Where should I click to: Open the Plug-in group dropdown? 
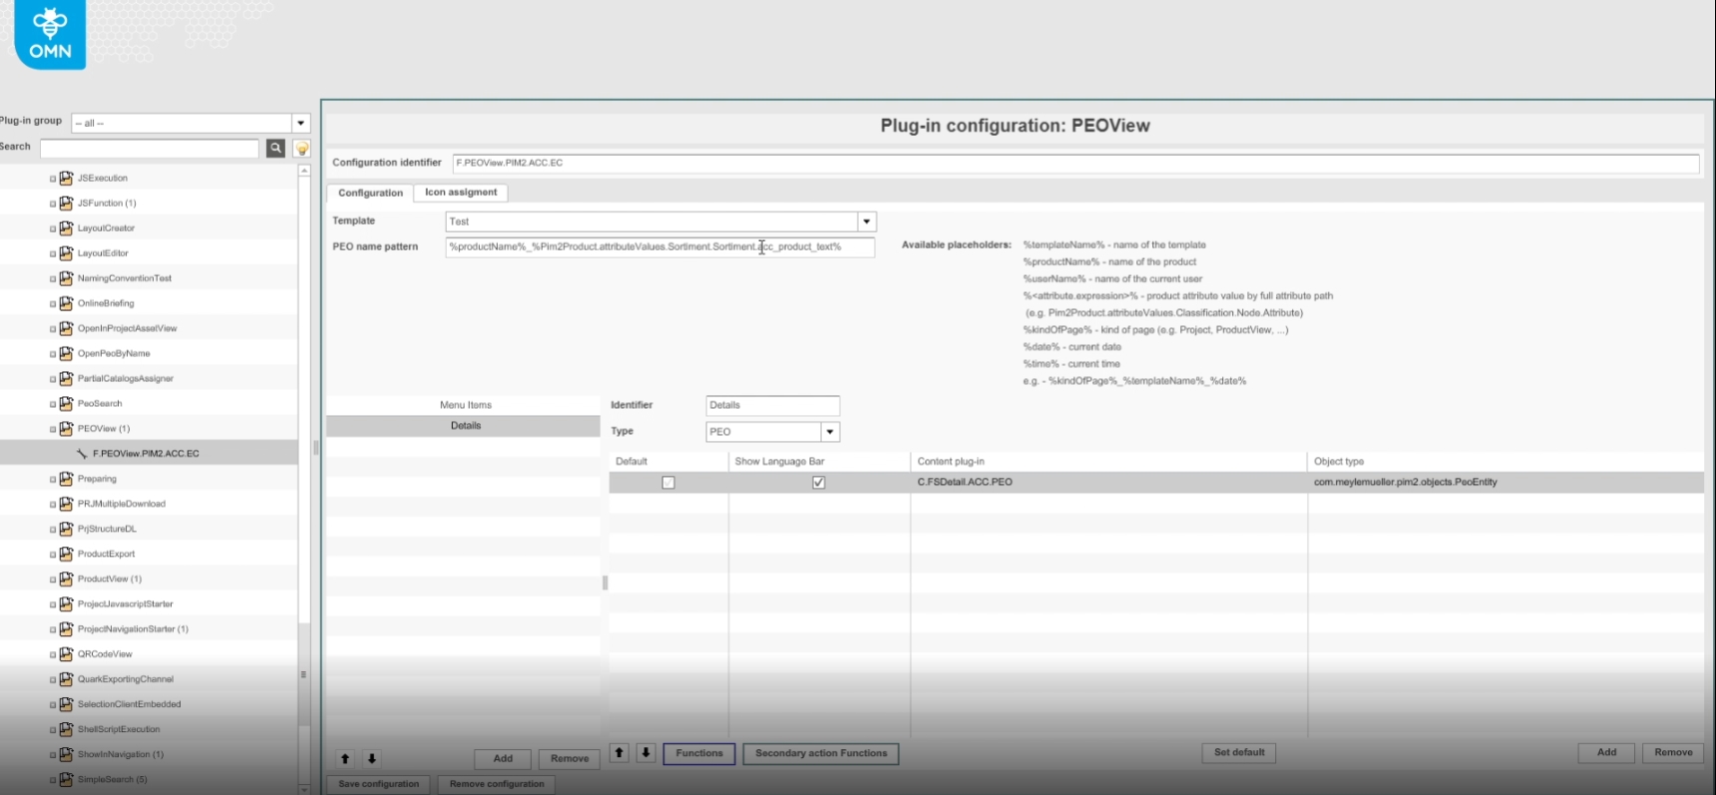[300, 123]
